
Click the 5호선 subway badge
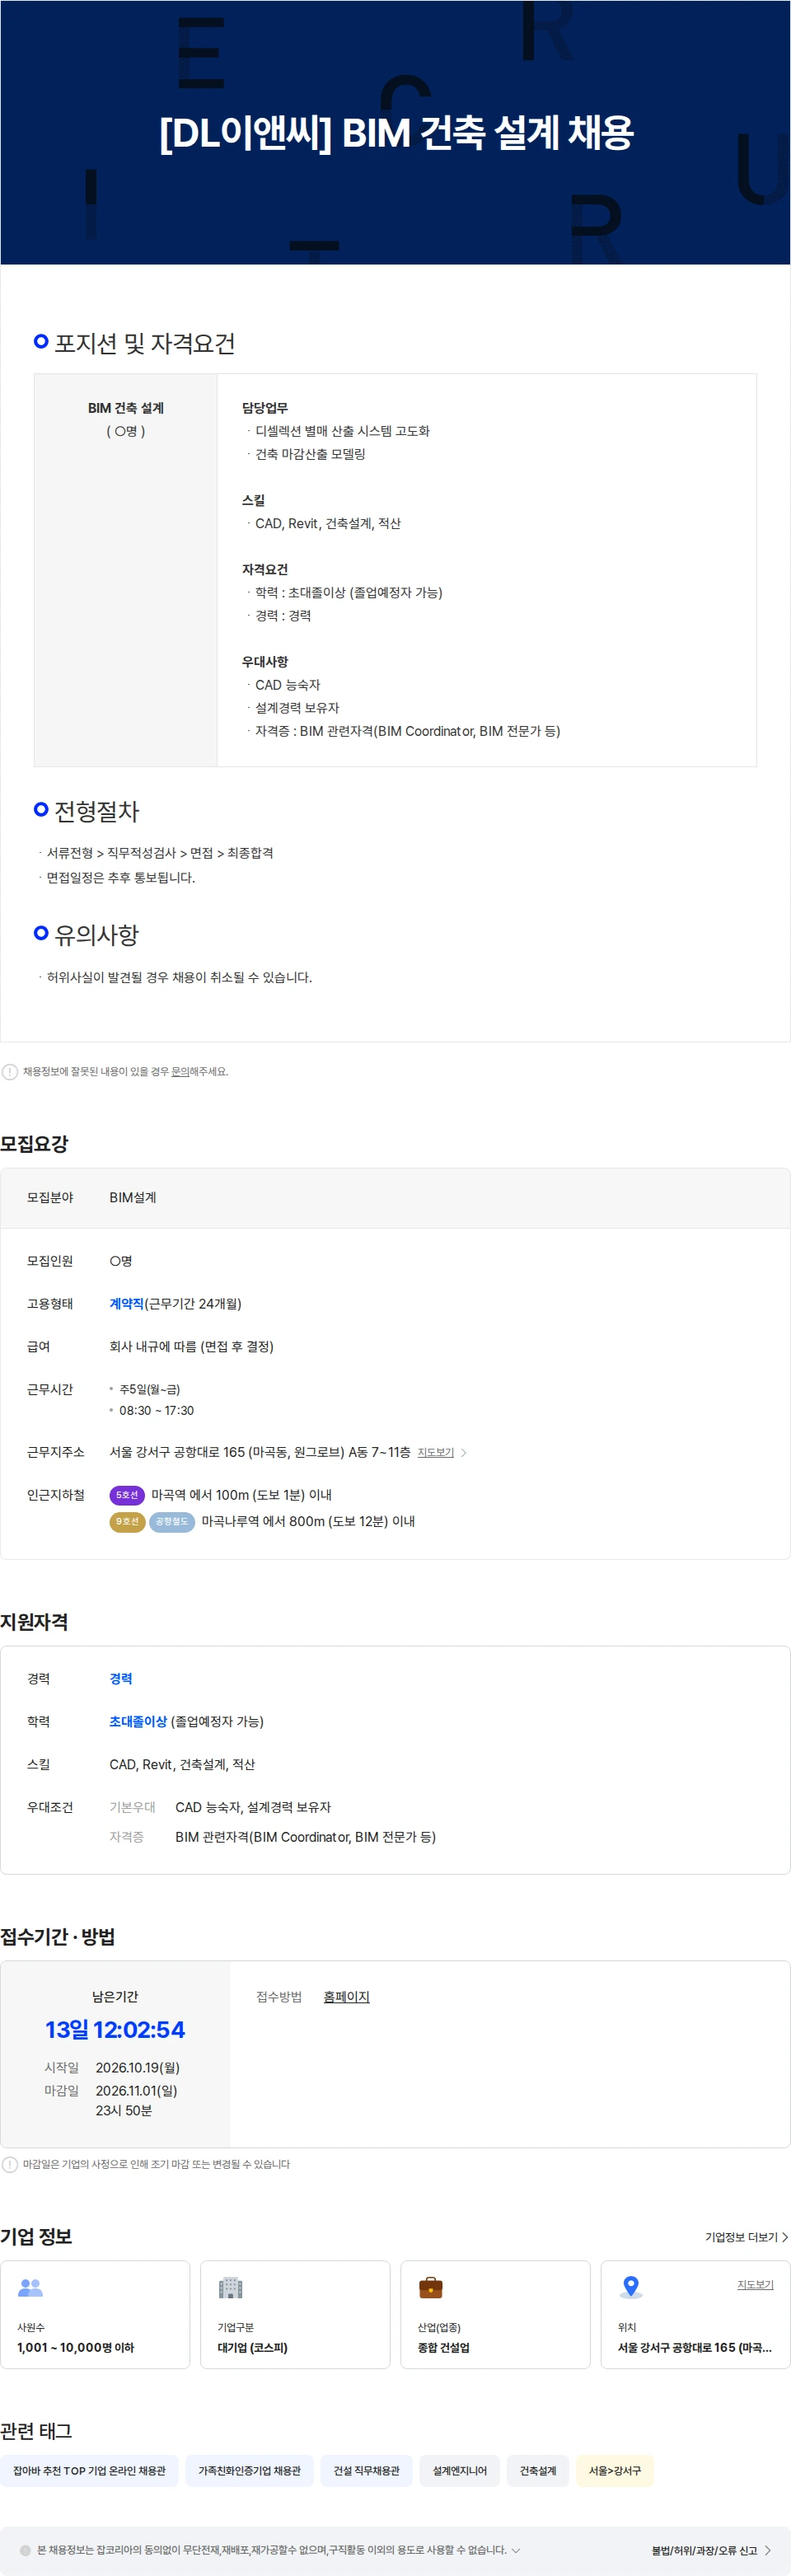[x=127, y=1495]
